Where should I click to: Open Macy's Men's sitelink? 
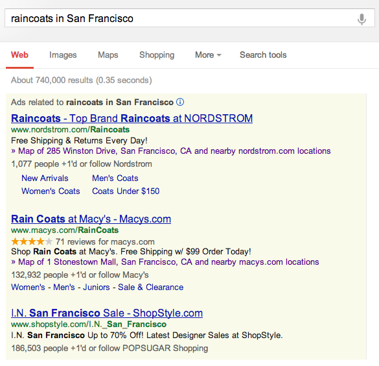click(64, 287)
